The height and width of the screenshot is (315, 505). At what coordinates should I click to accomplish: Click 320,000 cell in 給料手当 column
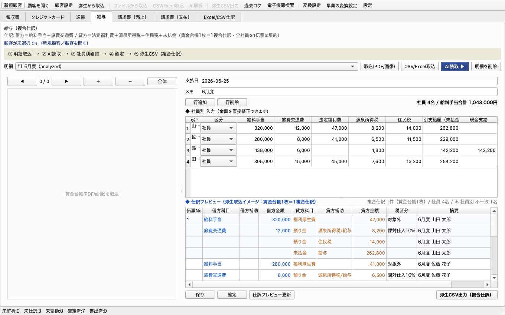[x=256, y=128]
